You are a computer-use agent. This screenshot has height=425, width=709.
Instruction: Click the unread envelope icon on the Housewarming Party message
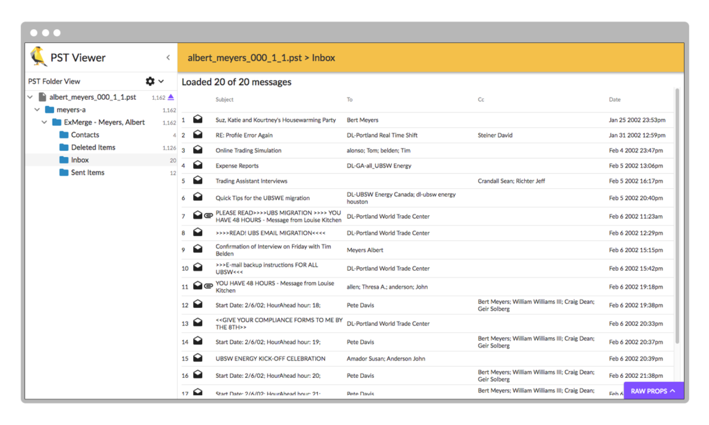197,119
